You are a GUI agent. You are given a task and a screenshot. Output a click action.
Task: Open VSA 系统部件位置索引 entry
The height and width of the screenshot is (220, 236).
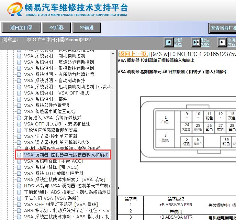click(x=47, y=105)
